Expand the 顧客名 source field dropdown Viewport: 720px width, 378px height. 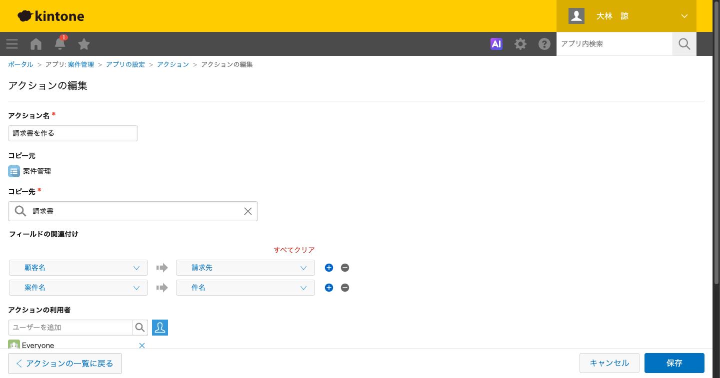[78, 268]
